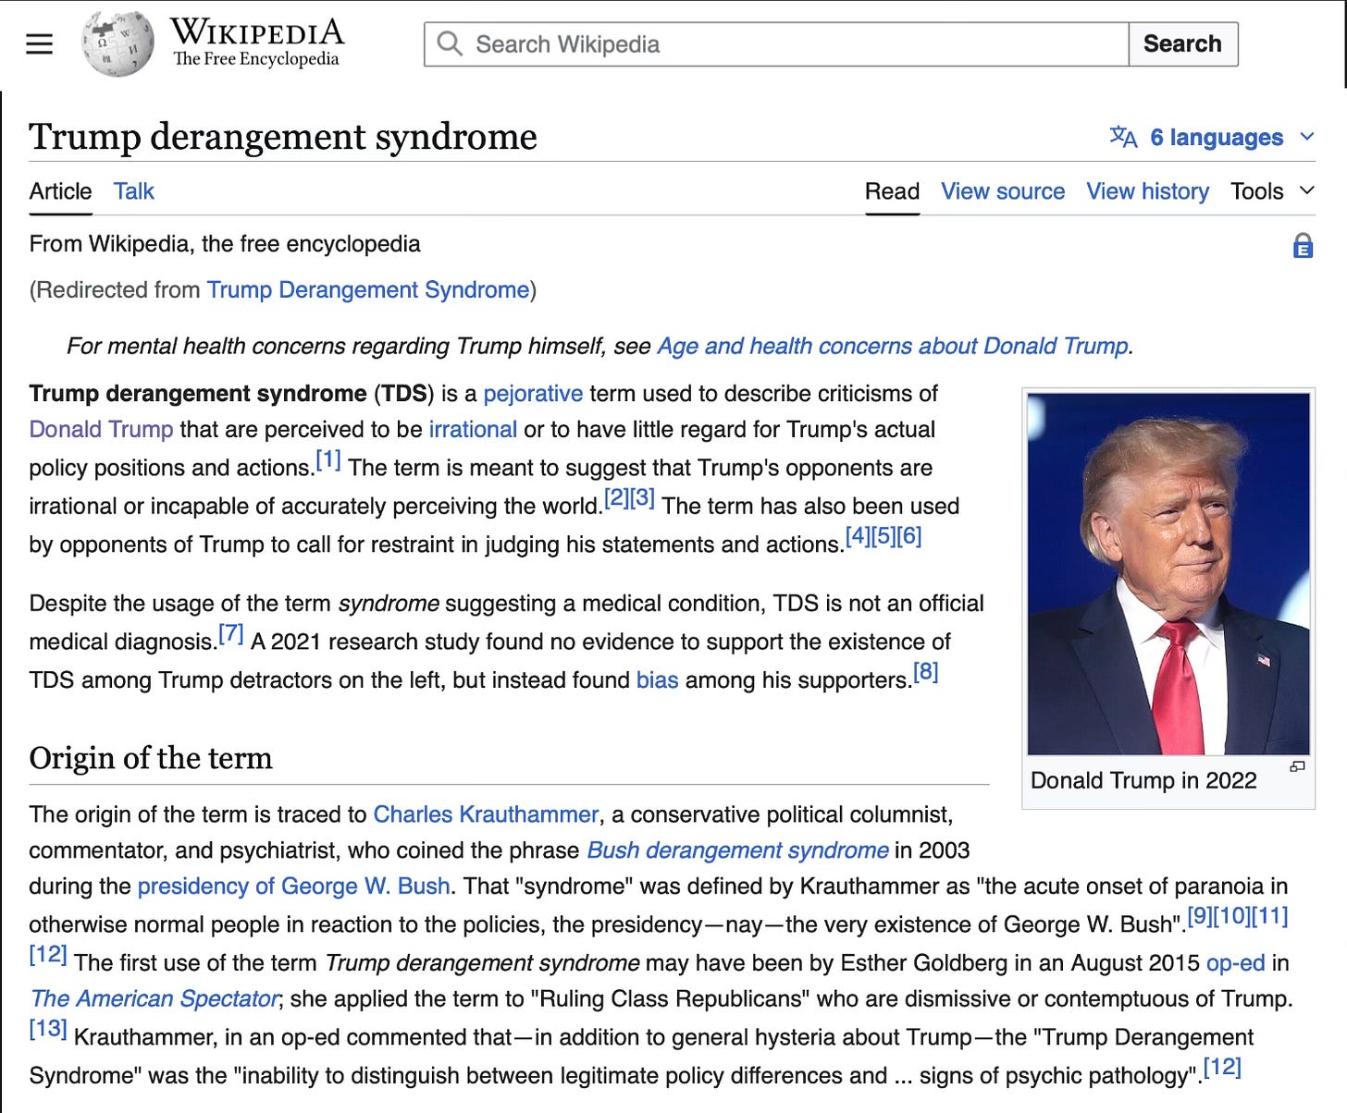
Task: Follow the Trump Derangement Syndrome redirect link
Action: click(x=368, y=290)
